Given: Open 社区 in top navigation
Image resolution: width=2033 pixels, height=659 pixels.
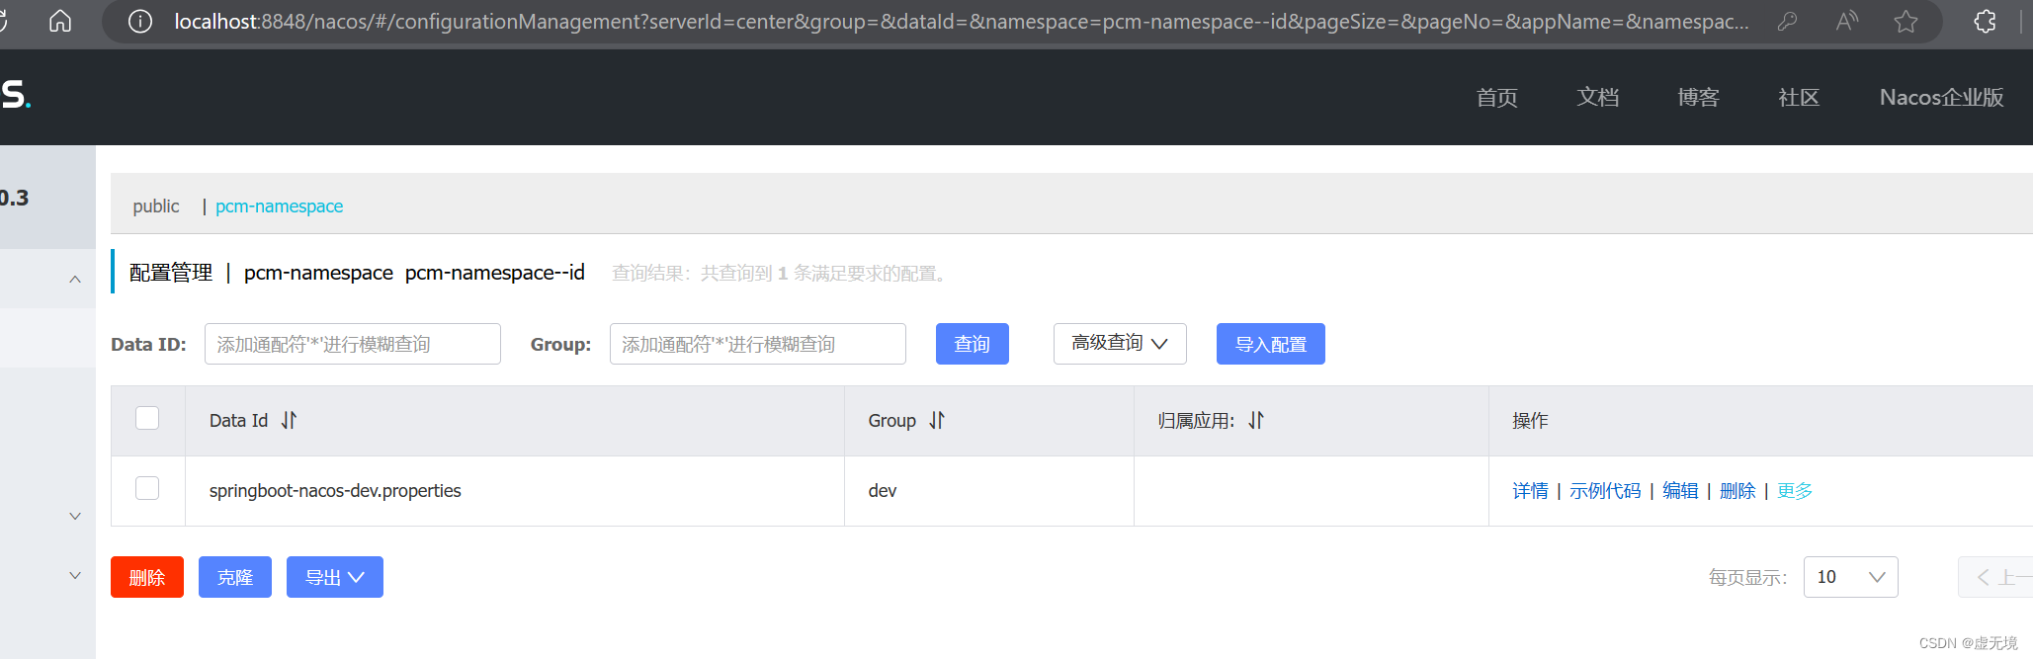Looking at the screenshot, I should 1799,98.
